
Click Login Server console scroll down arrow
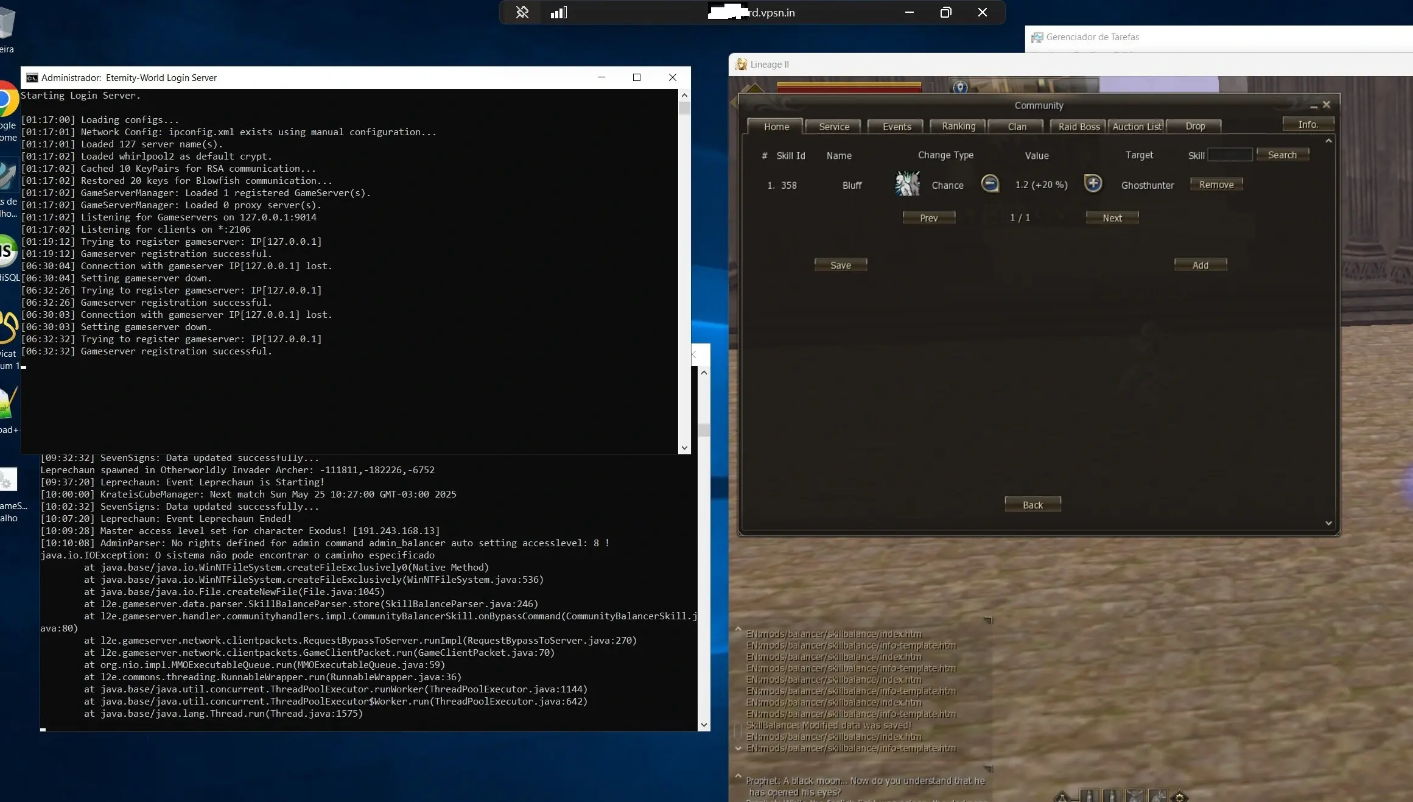pos(684,448)
